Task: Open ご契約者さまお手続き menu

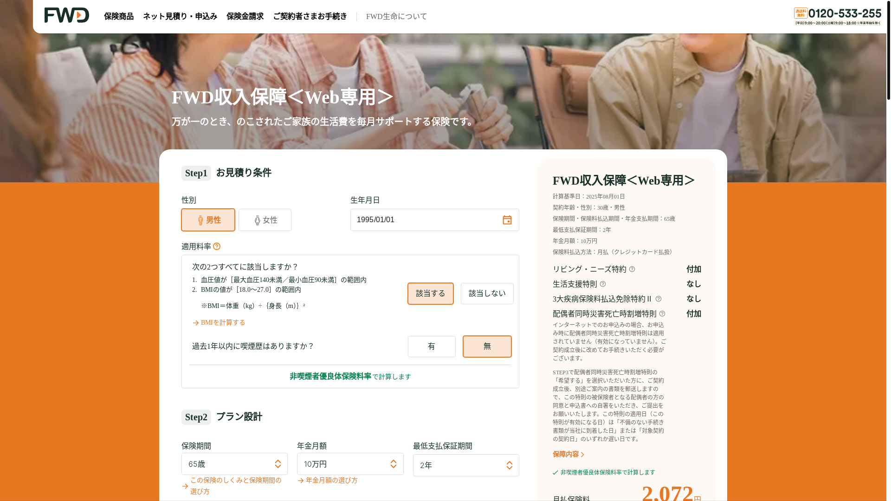Action: (x=310, y=16)
